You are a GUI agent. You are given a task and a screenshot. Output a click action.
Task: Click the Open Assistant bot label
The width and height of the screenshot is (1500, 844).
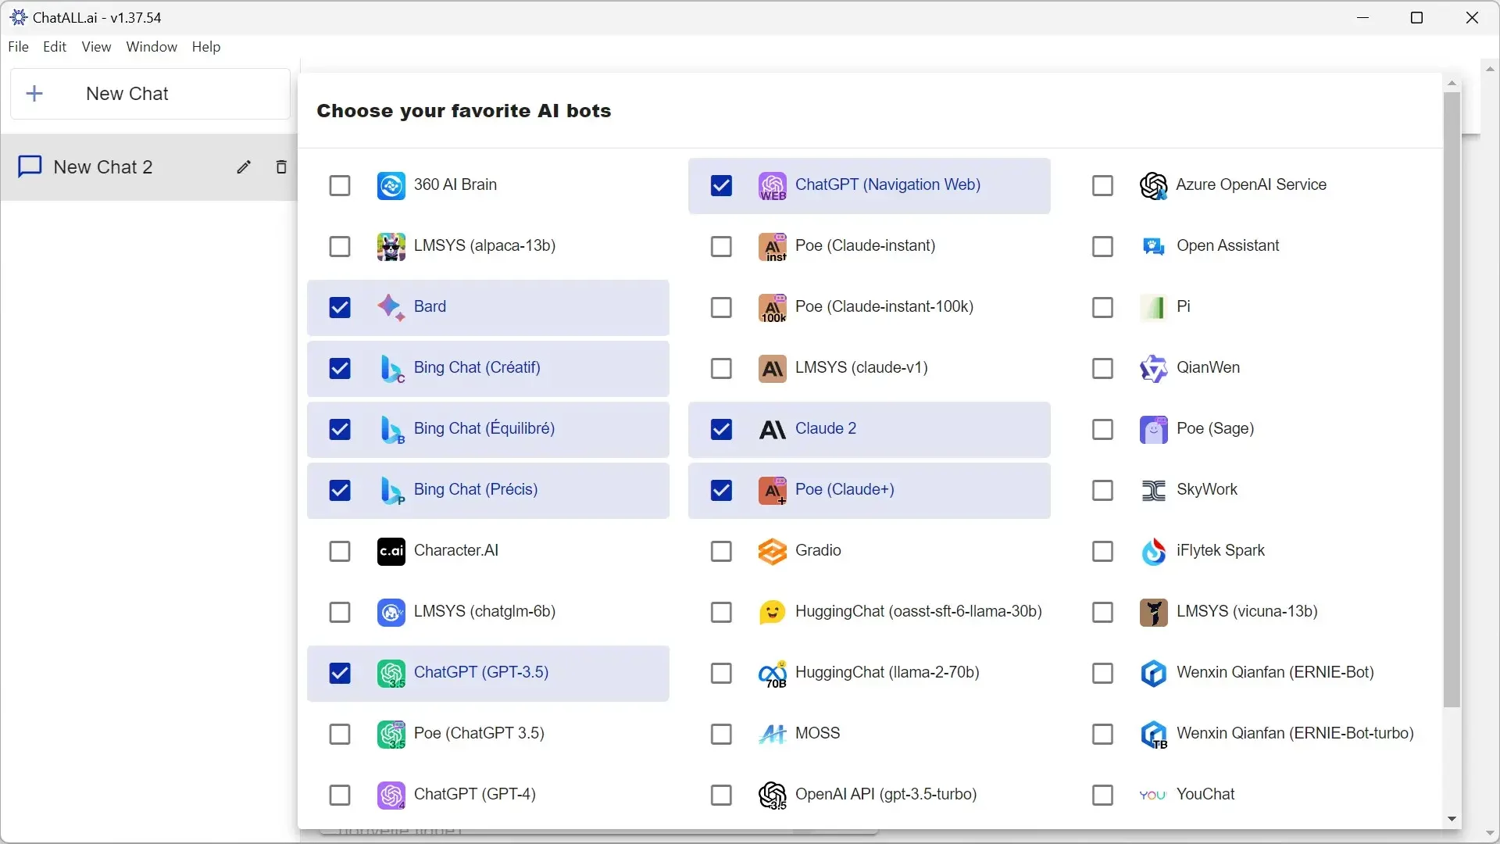pos(1228,246)
